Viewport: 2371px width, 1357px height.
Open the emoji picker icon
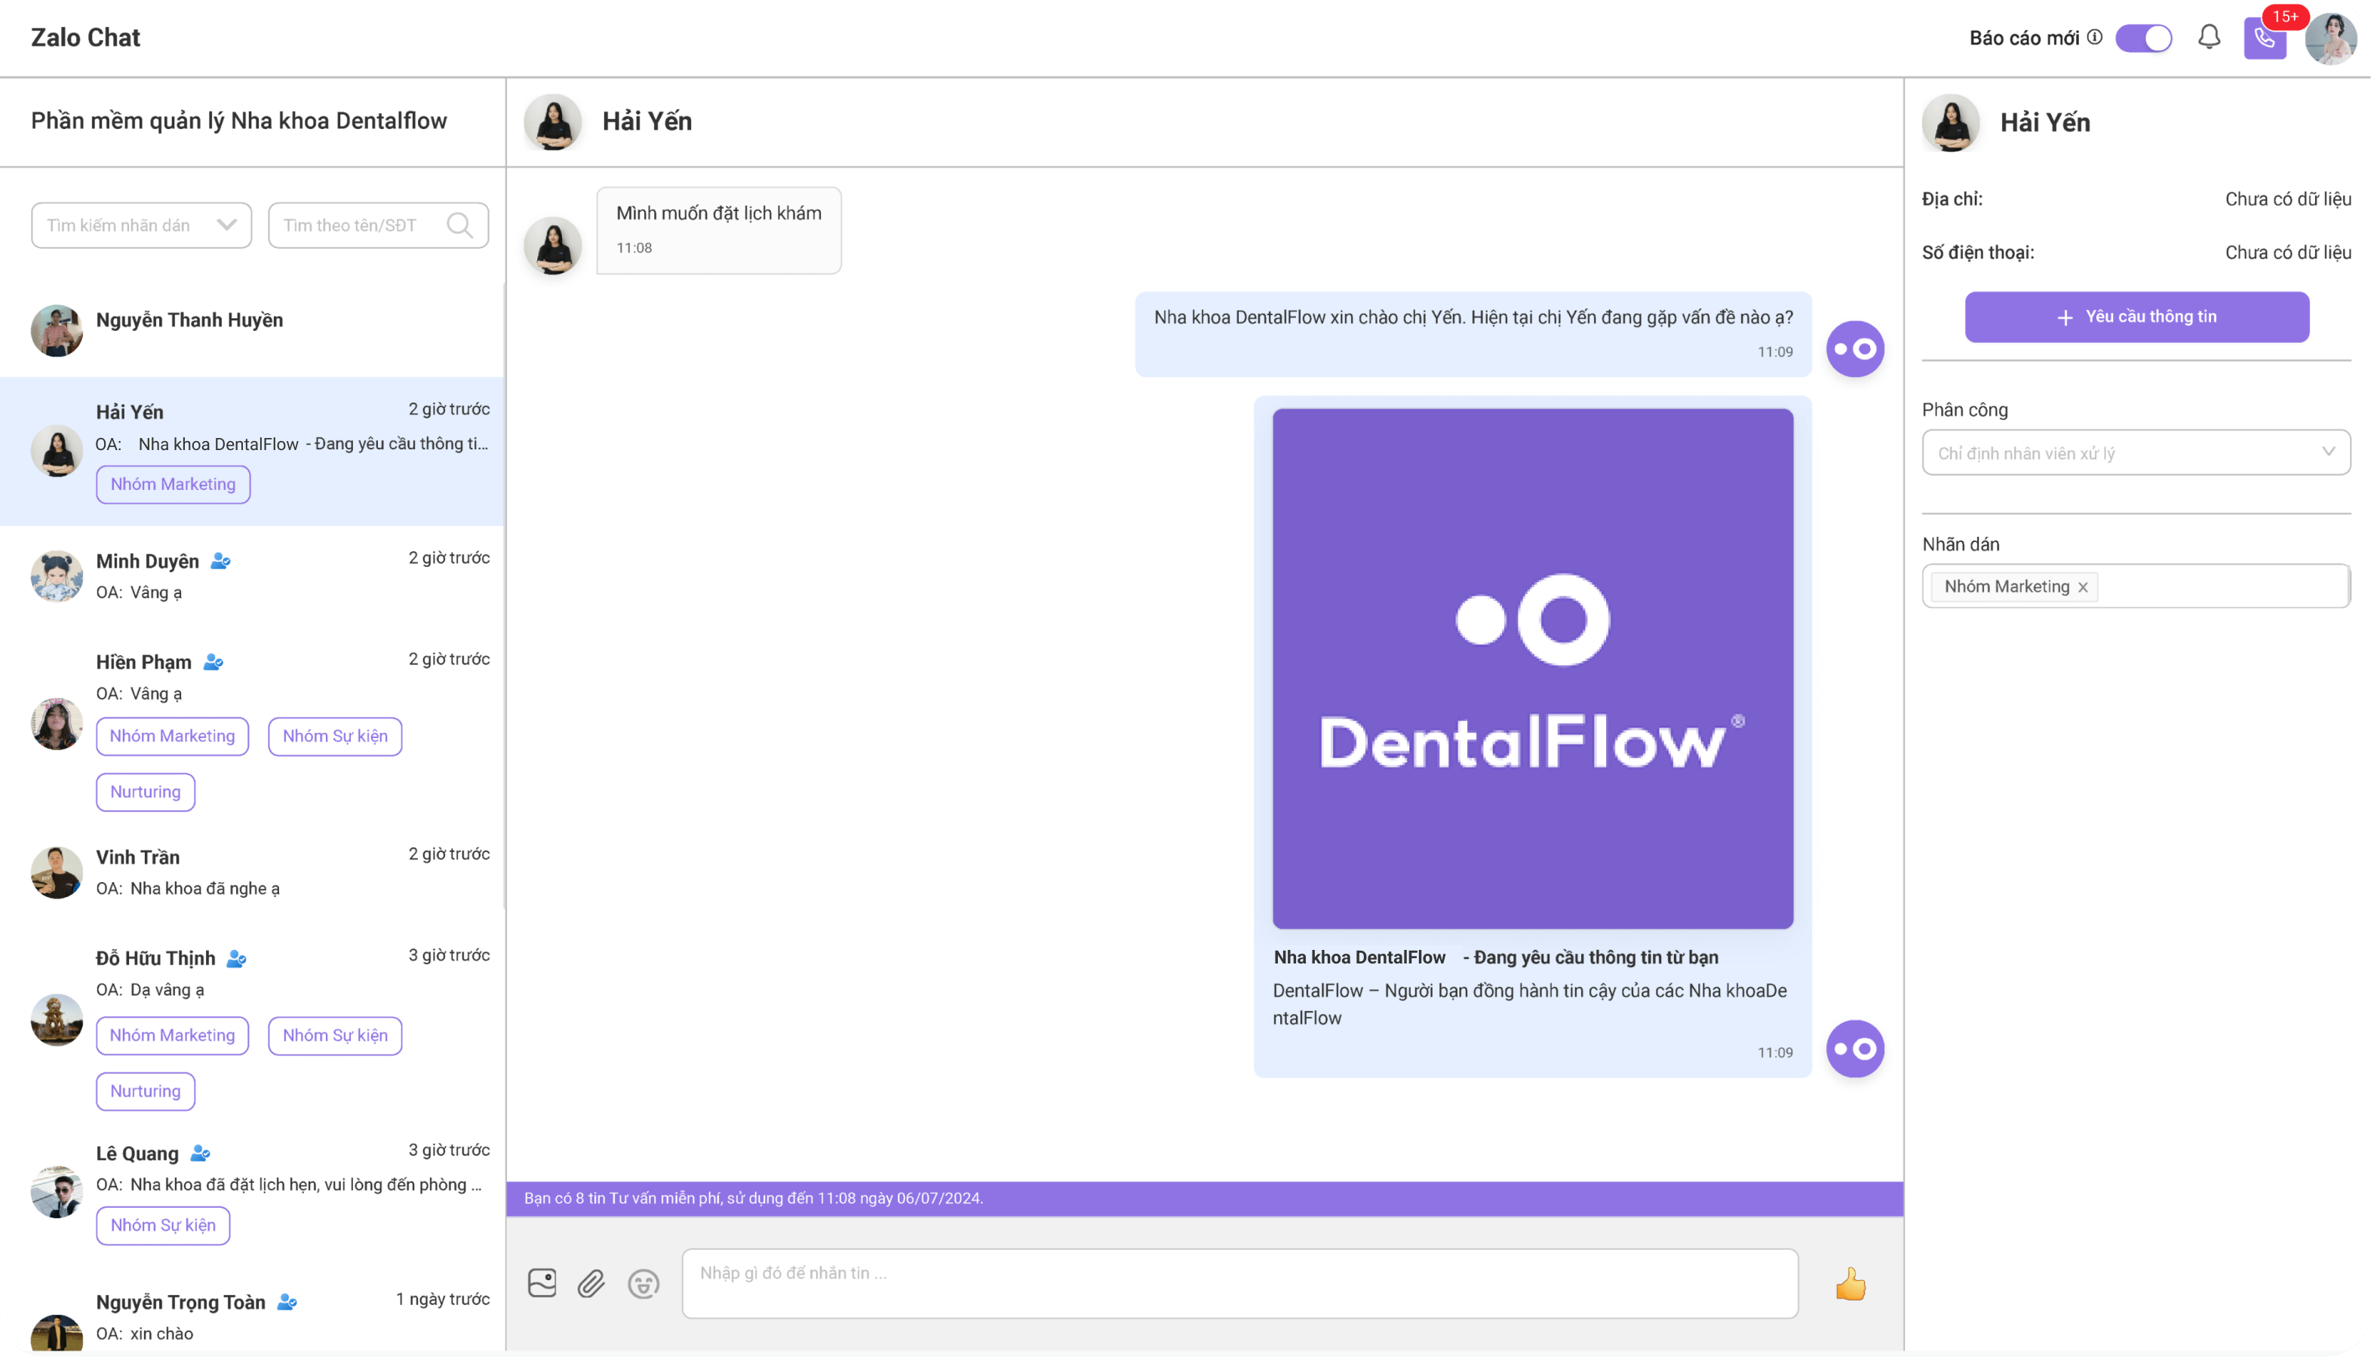point(643,1283)
